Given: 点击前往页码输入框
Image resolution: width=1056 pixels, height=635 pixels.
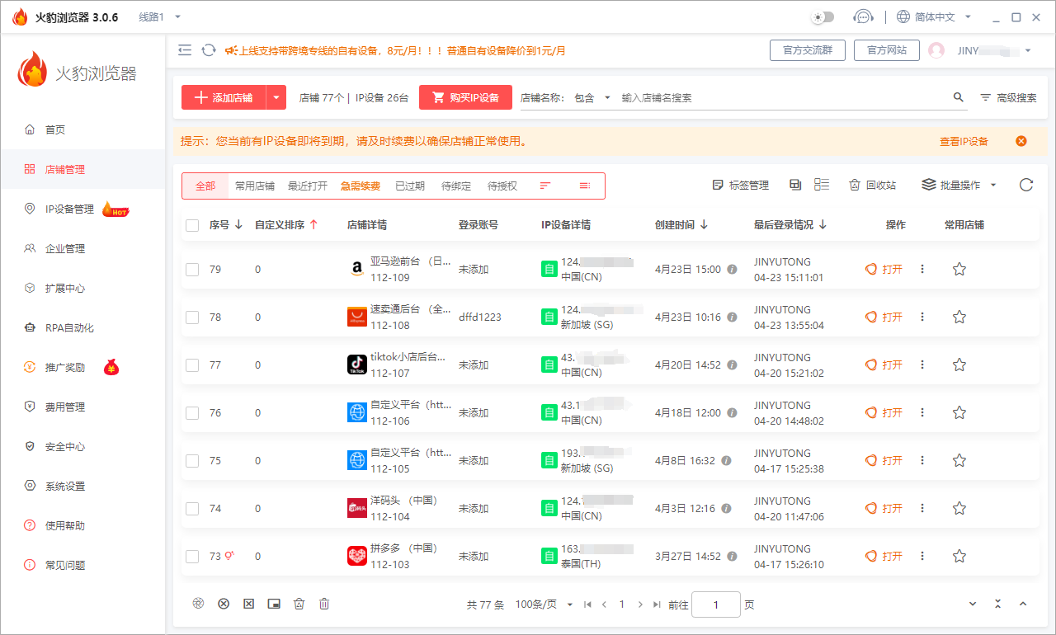Looking at the screenshot, I should pyautogui.click(x=715, y=604).
